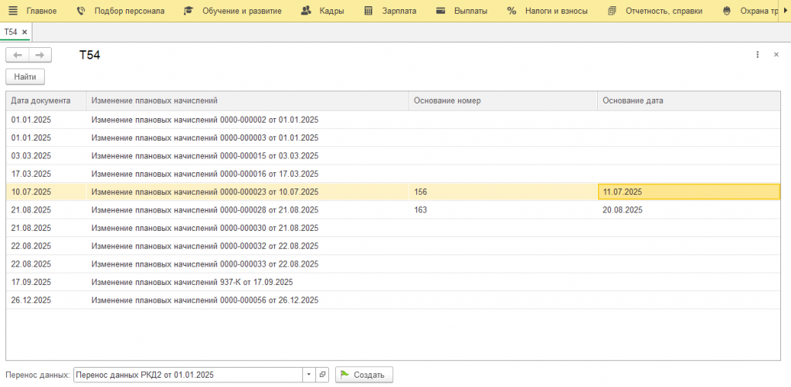Image resolution: width=791 pixels, height=387 pixels.
Task: Click the date cell 26.12.2025
Action: 46,300
